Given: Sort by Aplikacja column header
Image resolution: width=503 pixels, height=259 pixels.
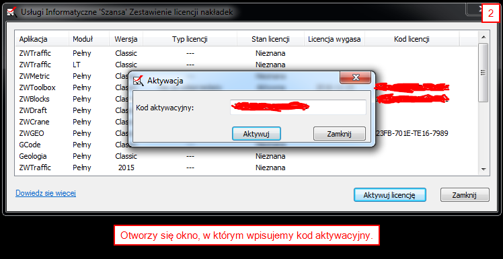Looking at the screenshot, I should (42, 39).
